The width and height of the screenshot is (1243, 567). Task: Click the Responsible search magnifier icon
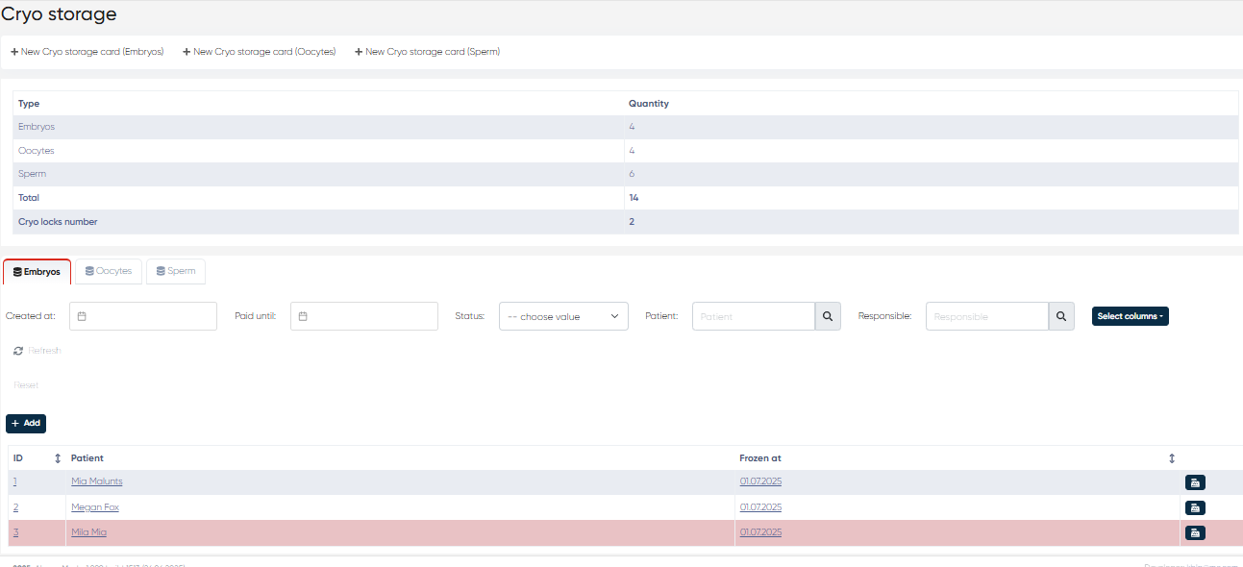point(1061,316)
